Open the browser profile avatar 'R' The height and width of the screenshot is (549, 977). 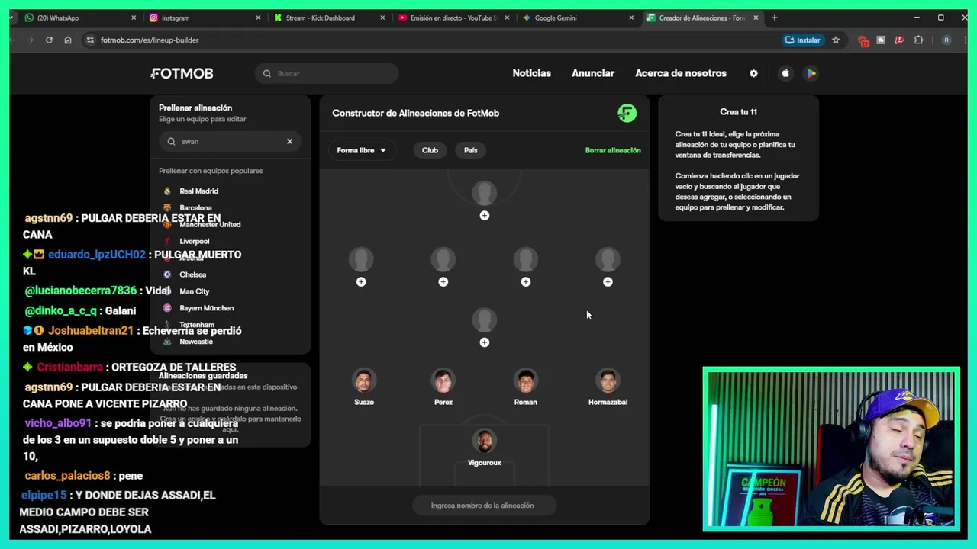[946, 40]
